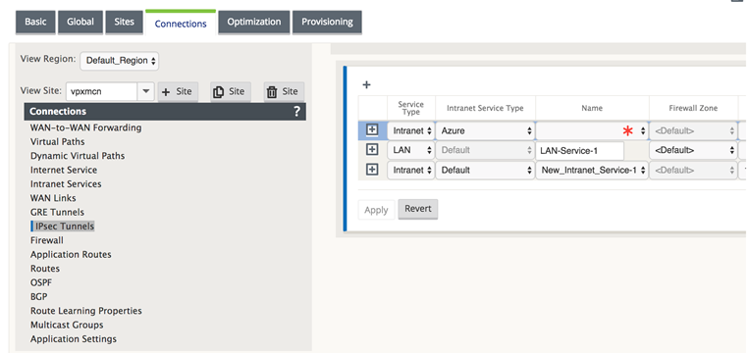Open the Sites tab
Image resolution: width=749 pixels, height=353 pixels.
[125, 22]
